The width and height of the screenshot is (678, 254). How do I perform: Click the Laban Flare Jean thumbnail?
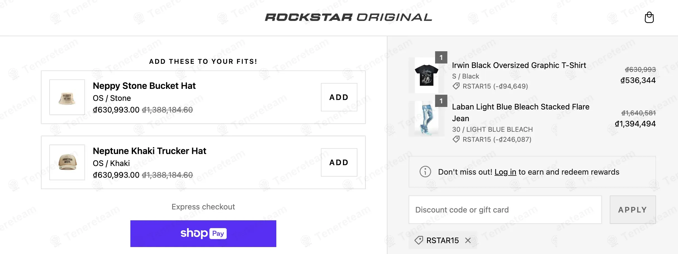[426, 119]
